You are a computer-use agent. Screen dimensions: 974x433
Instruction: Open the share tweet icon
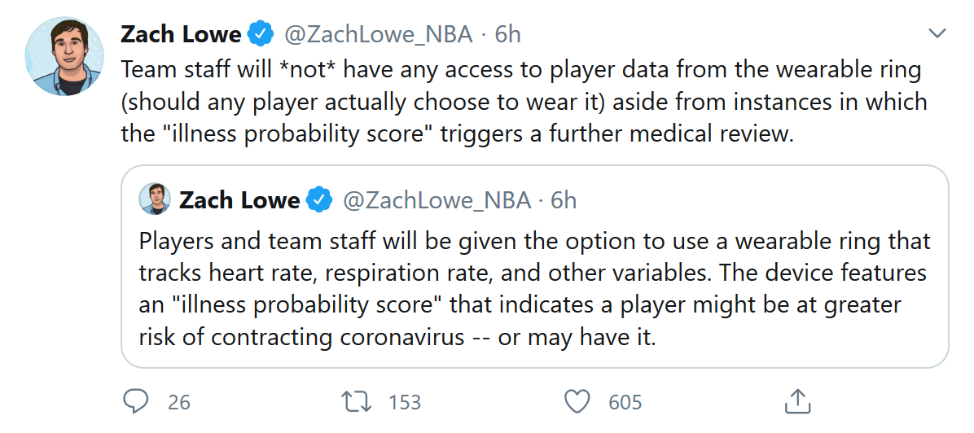[796, 400]
